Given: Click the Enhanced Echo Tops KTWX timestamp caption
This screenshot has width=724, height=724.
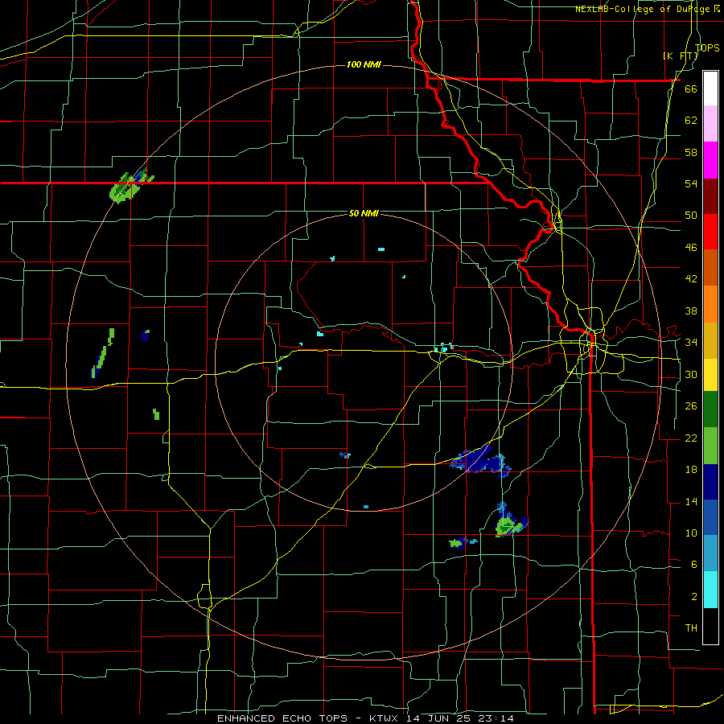Looking at the screenshot, I should pos(365,718).
